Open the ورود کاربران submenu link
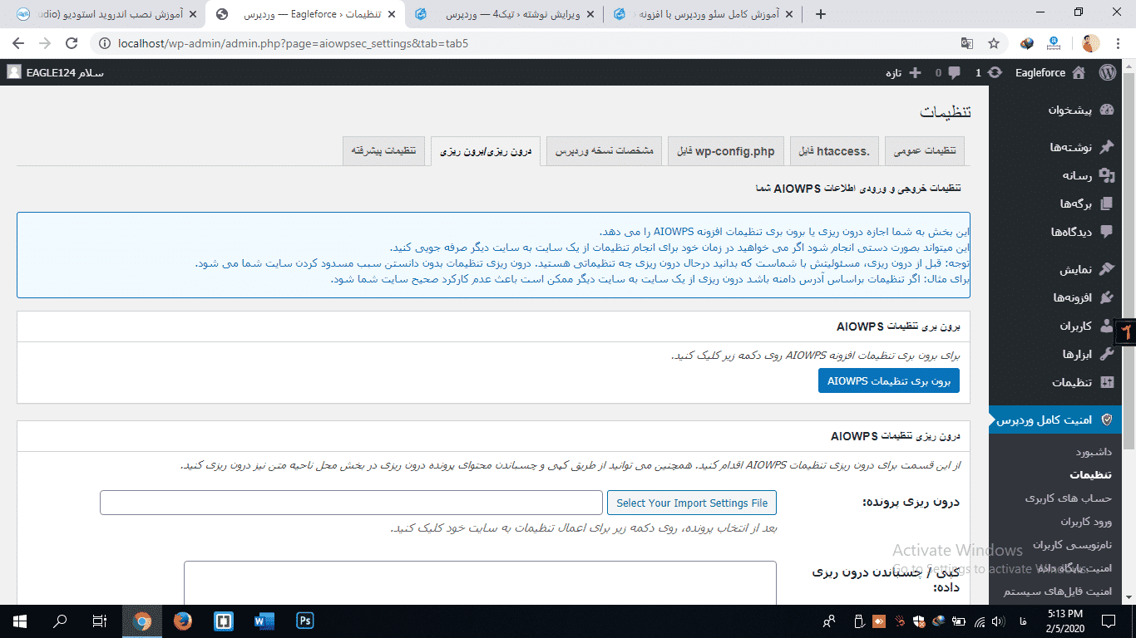This screenshot has height=638, width=1136. pos(1086,522)
